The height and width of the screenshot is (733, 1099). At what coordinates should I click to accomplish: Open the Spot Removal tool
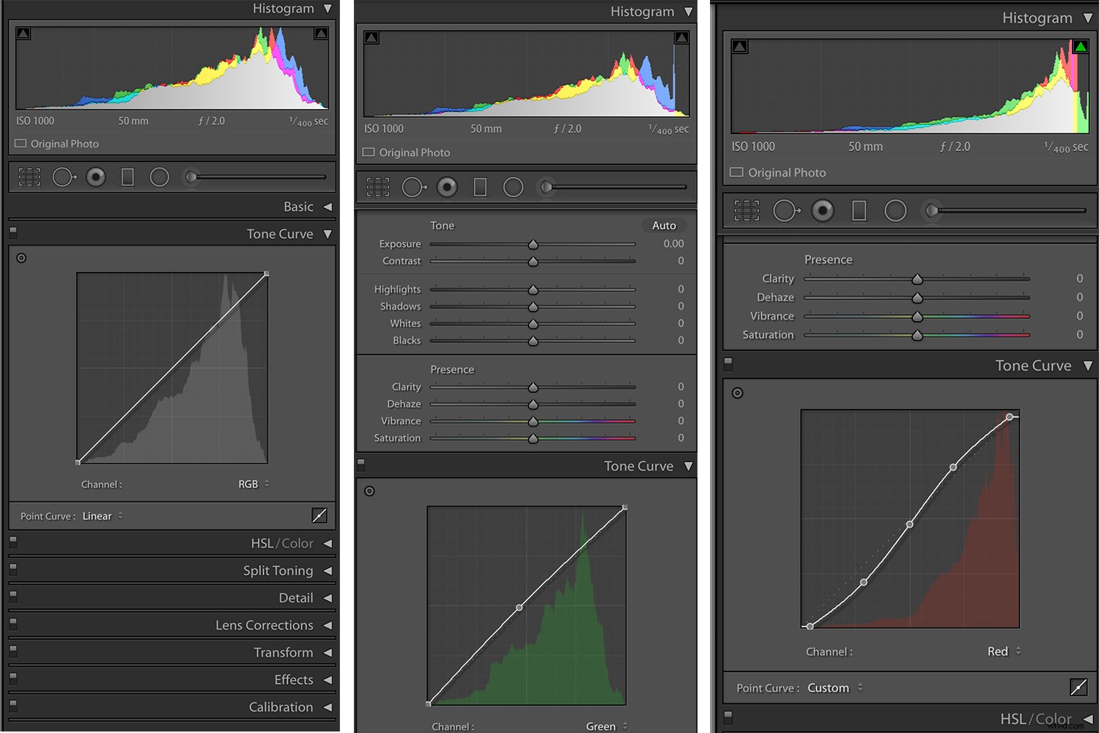[64, 177]
